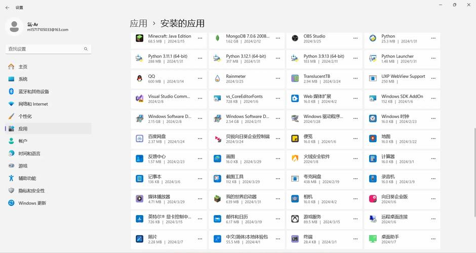Open more options for 英特尔 显卡控制中心

pyautogui.click(x=200, y=219)
